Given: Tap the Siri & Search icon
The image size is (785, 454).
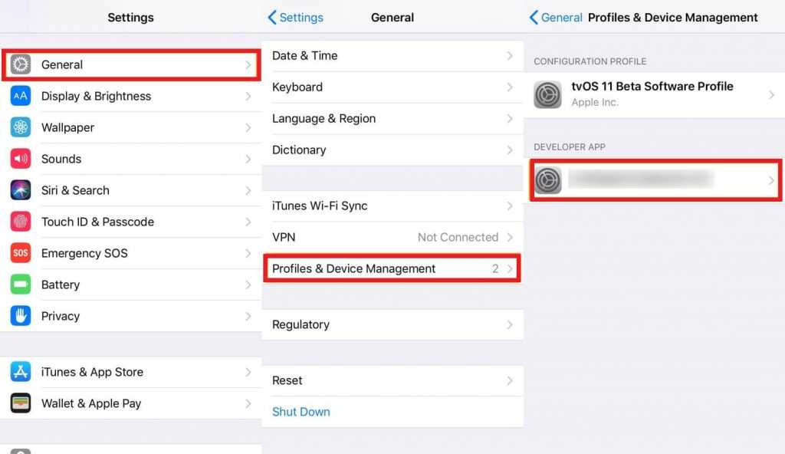Looking at the screenshot, I should 21,191.
